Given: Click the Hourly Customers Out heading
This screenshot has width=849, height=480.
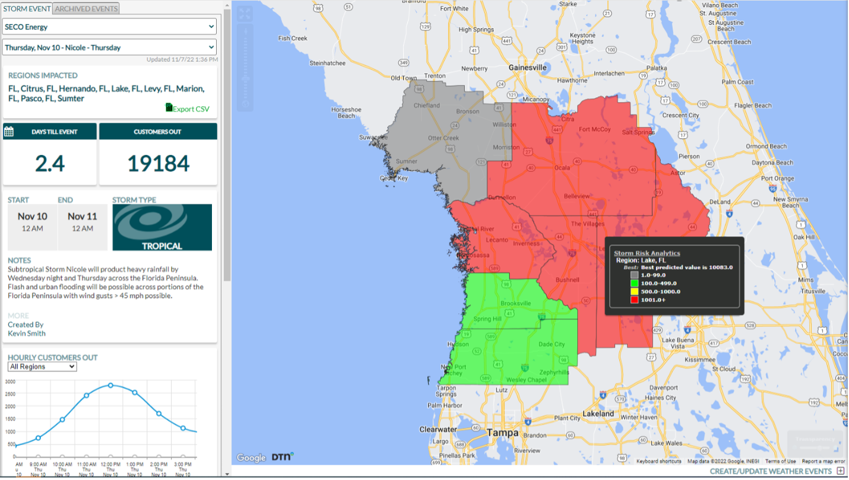Looking at the screenshot, I should point(53,357).
